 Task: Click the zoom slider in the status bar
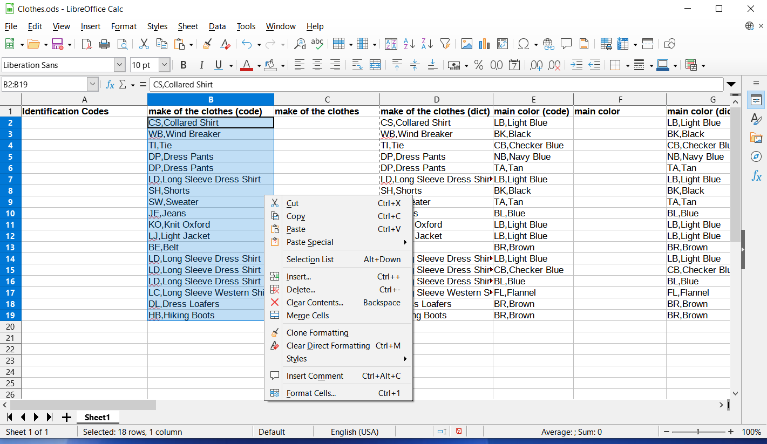pos(698,432)
